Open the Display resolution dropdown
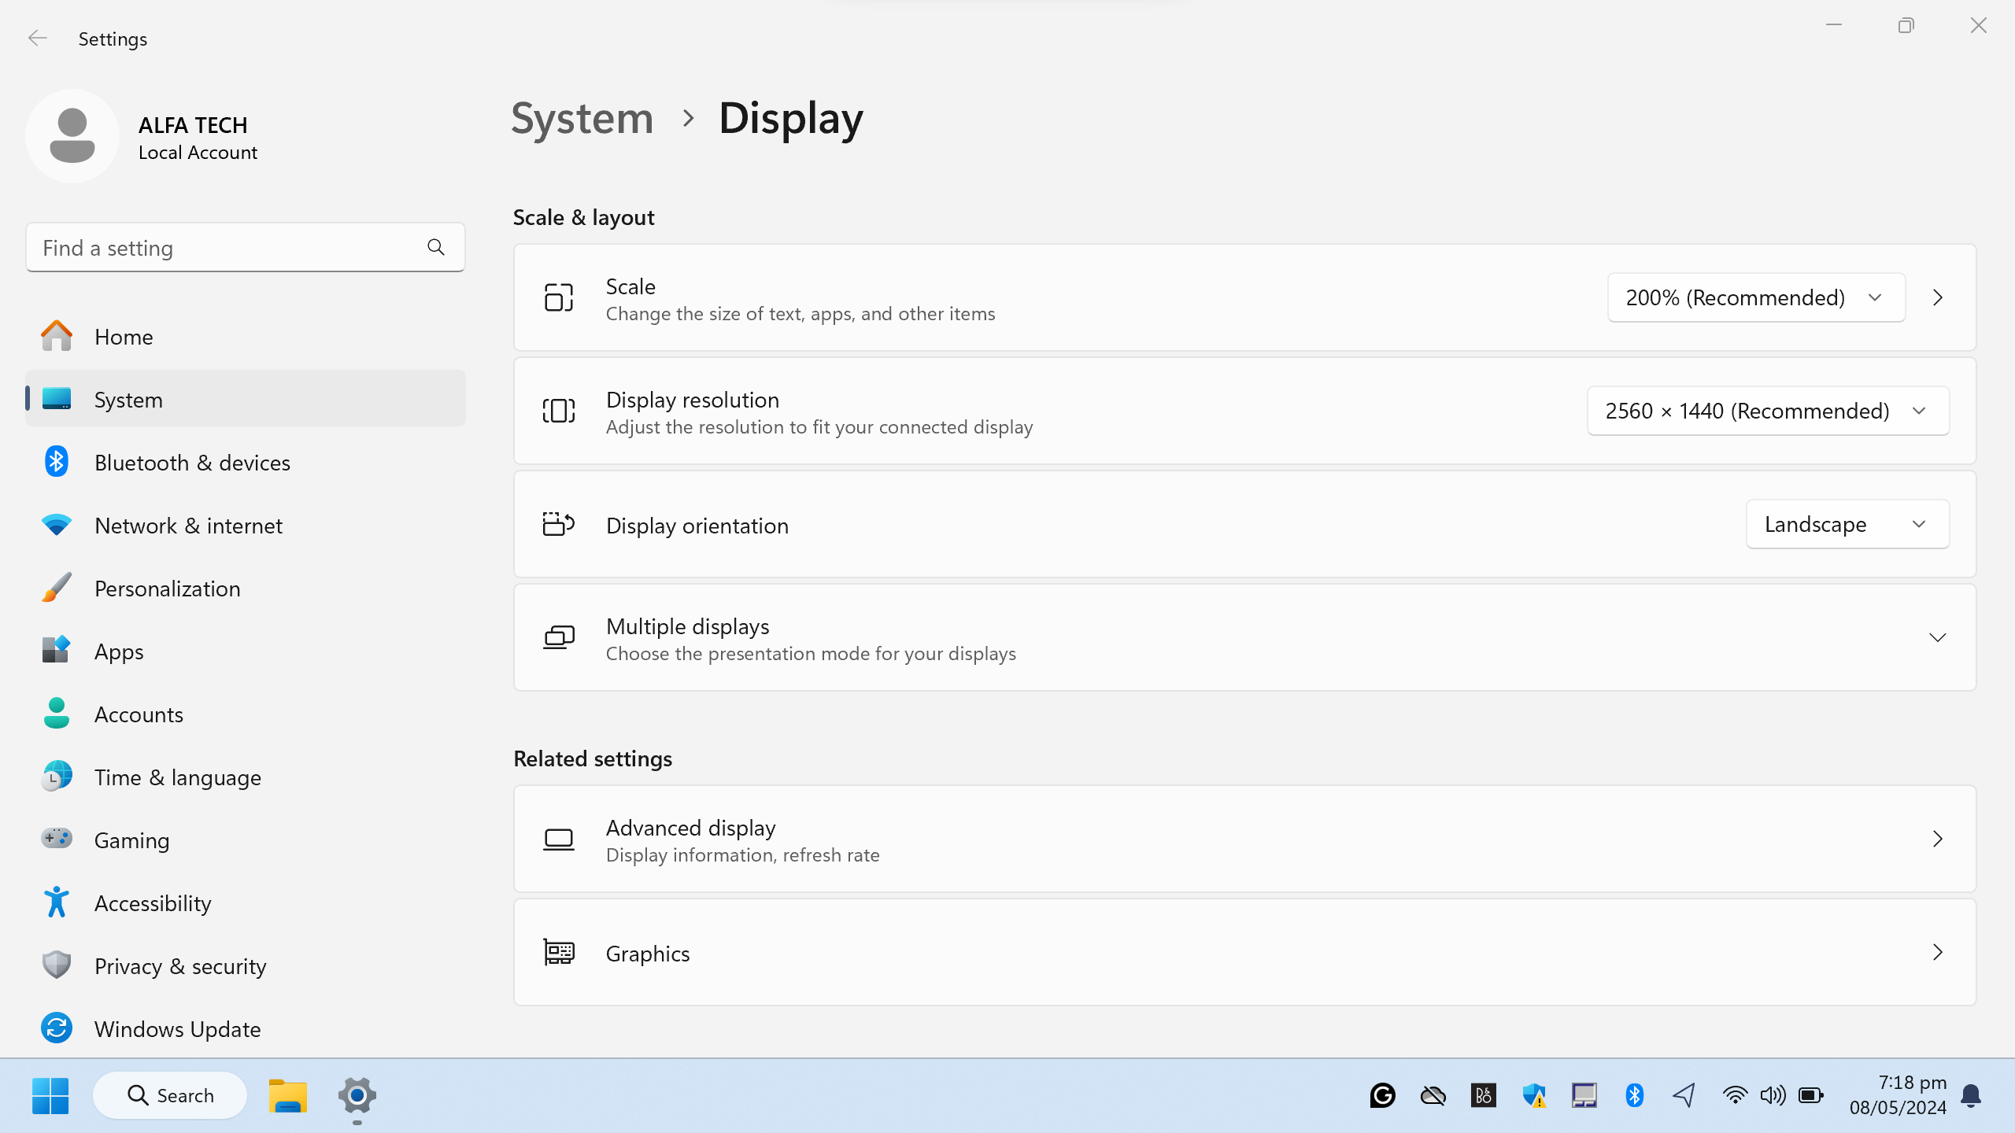Image resolution: width=2015 pixels, height=1133 pixels. pos(1768,411)
